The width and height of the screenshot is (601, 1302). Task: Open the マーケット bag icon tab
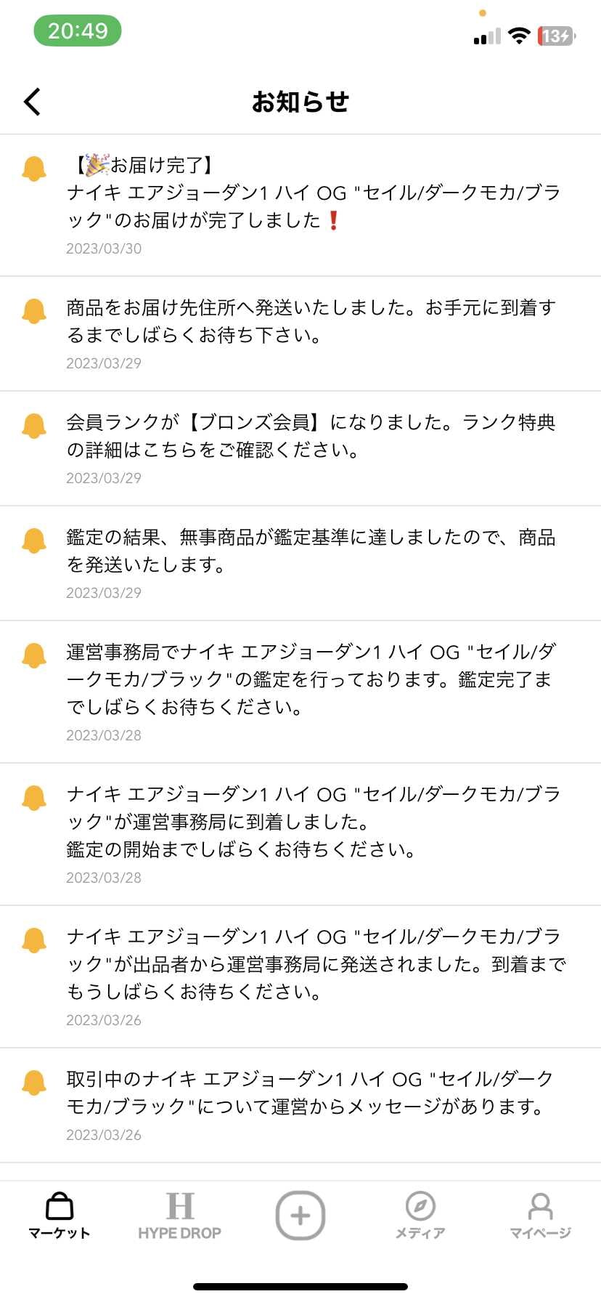[x=60, y=1216]
